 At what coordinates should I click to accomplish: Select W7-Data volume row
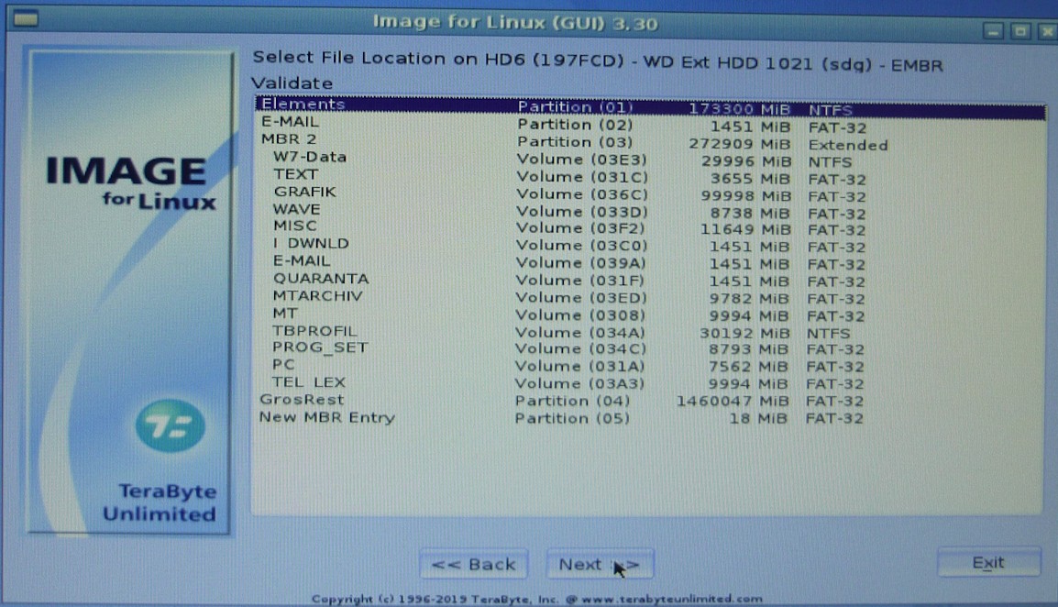pyautogui.click(x=650, y=160)
